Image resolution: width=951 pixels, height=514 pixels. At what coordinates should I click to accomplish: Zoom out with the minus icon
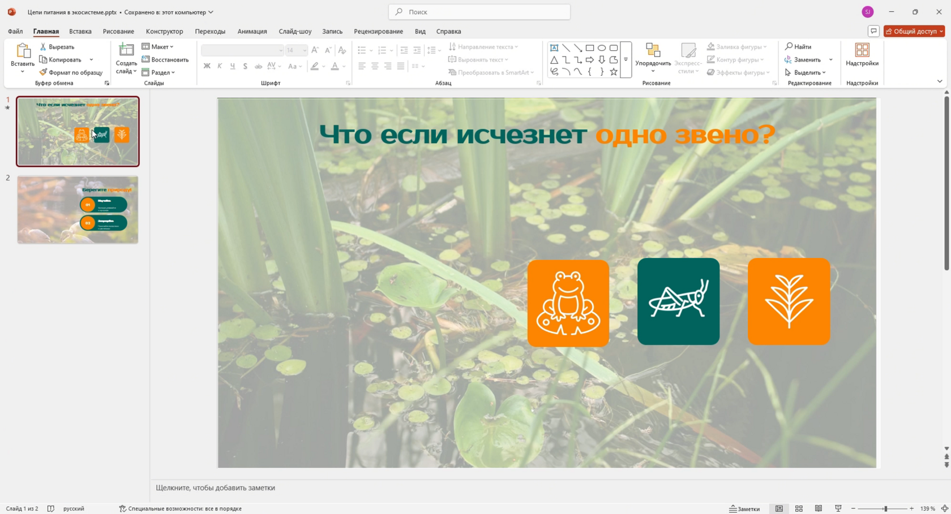853,509
